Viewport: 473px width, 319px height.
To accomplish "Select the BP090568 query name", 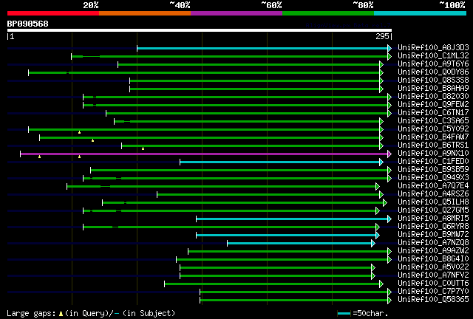I will click(x=28, y=24).
